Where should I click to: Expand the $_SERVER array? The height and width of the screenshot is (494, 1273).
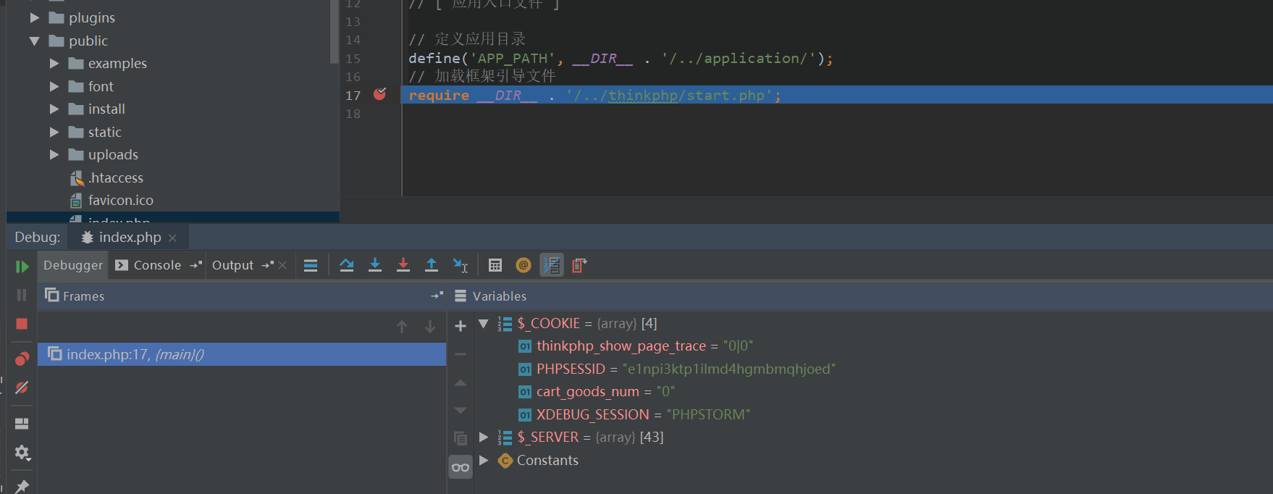click(484, 438)
